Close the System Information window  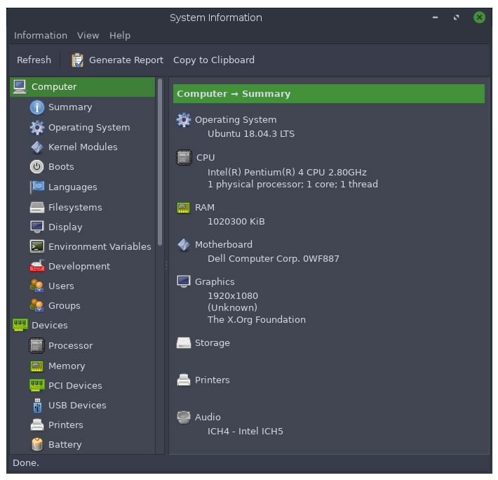[x=479, y=17]
